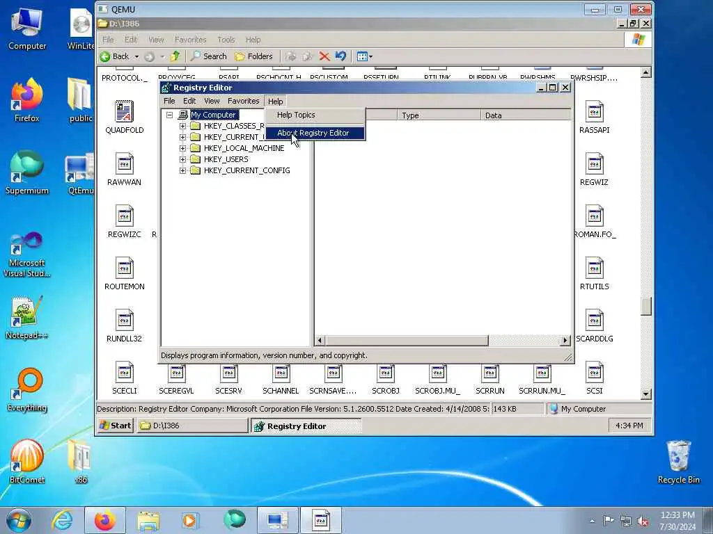This screenshot has width=713, height=534.
Task: Select HKEY_USERS key
Action: 226,159
